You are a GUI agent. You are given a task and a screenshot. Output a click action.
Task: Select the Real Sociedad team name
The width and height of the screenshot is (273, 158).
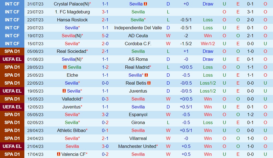(x=71, y=51)
